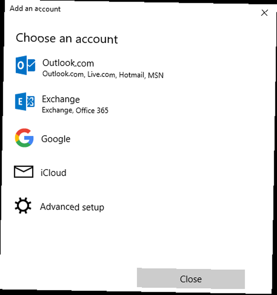Click the Advanced setup gear icon
This screenshot has height=295, width=277.
point(23,205)
